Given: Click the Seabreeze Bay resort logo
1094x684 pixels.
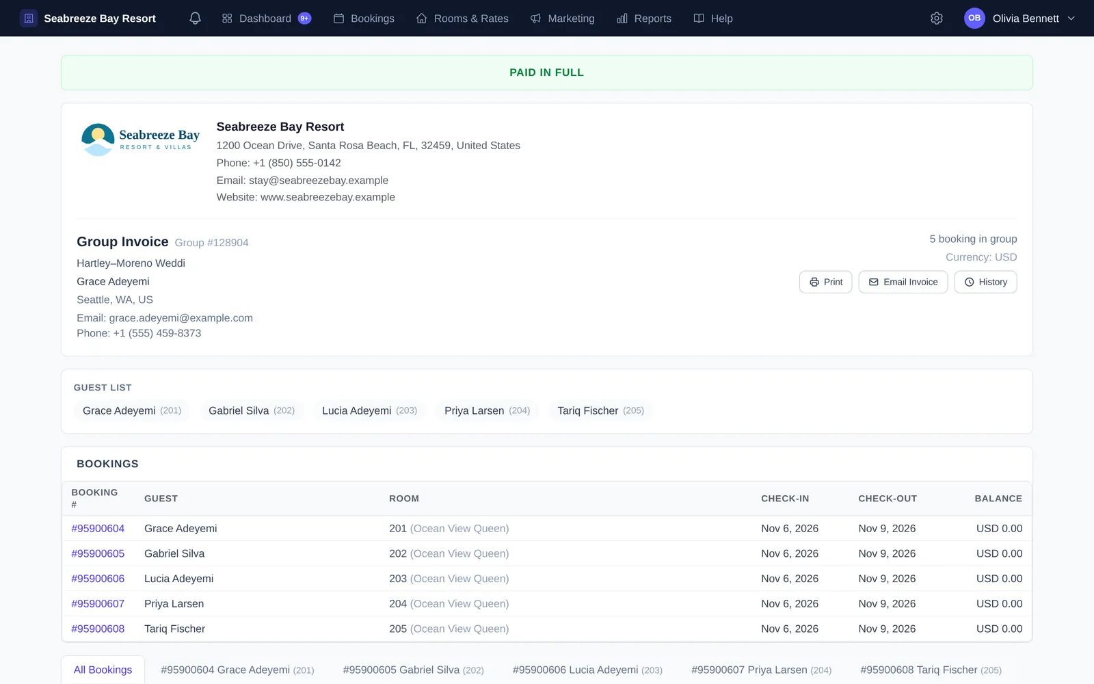Looking at the screenshot, I should (140, 140).
